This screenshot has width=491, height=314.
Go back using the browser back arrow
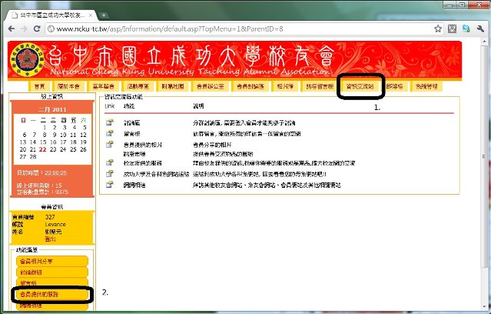pos(9,29)
